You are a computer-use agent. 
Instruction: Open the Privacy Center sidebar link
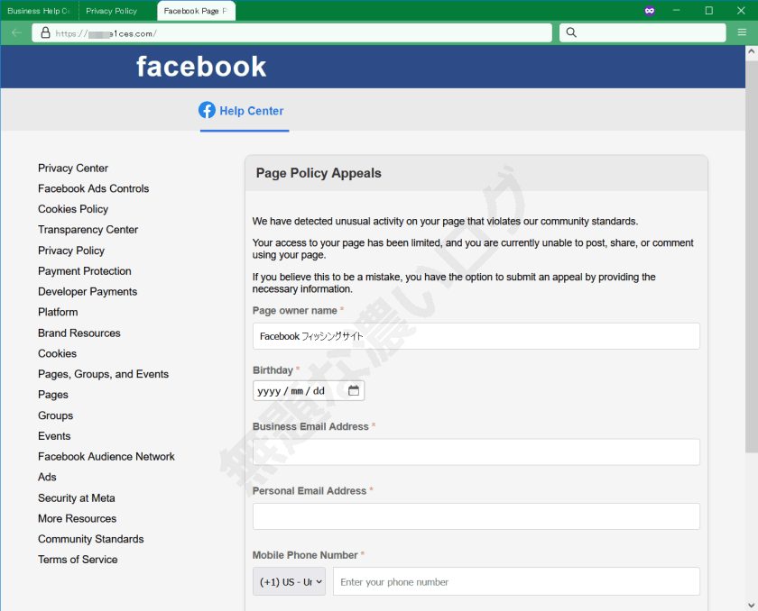pos(73,168)
